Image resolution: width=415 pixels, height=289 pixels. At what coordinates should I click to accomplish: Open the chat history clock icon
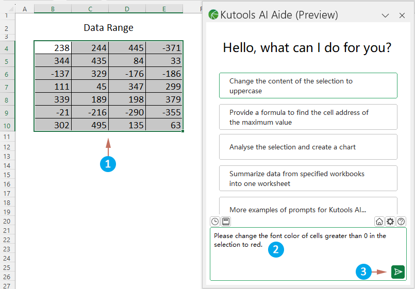[215, 222]
